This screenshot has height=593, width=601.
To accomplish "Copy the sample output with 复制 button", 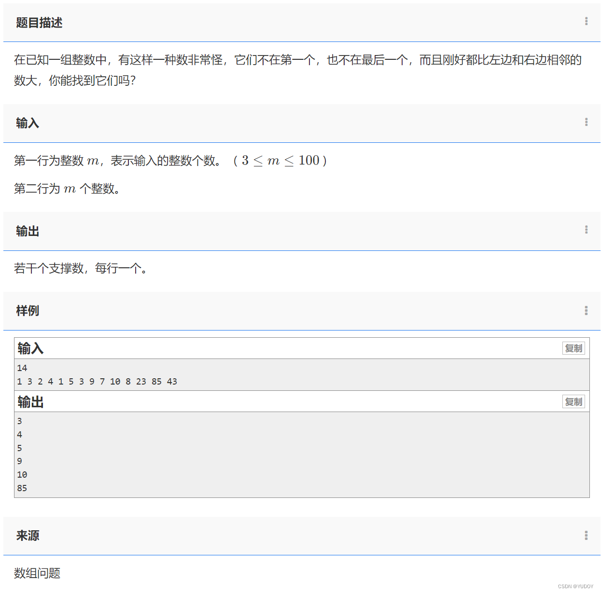I will (x=573, y=402).
